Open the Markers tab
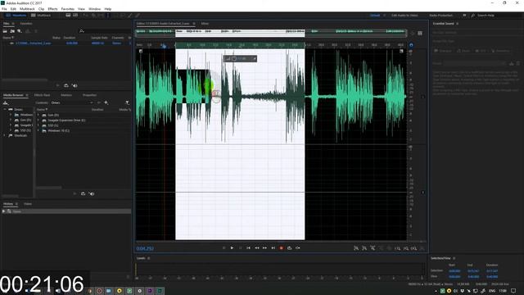This screenshot has height=295, width=524. (x=66, y=95)
